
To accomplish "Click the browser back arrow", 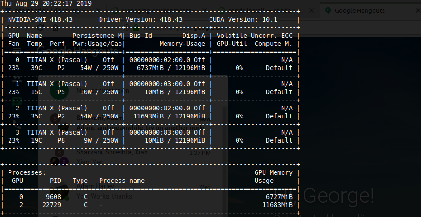I will click(8, 27).
